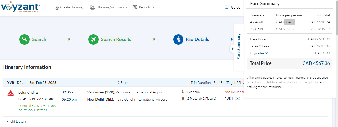Open the Flight Details link

(17, 121)
